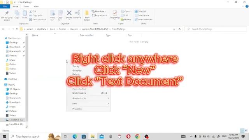Choose Properties in context menu
The width and height of the screenshot is (249, 140).
[88, 109]
